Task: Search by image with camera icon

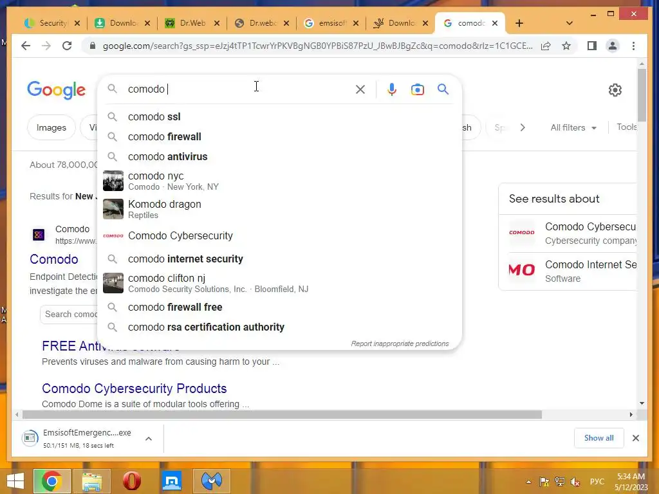Action: pyautogui.click(x=417, y=89)
